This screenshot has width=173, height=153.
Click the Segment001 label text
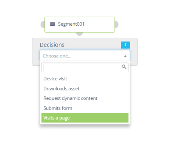coord(71,24)
